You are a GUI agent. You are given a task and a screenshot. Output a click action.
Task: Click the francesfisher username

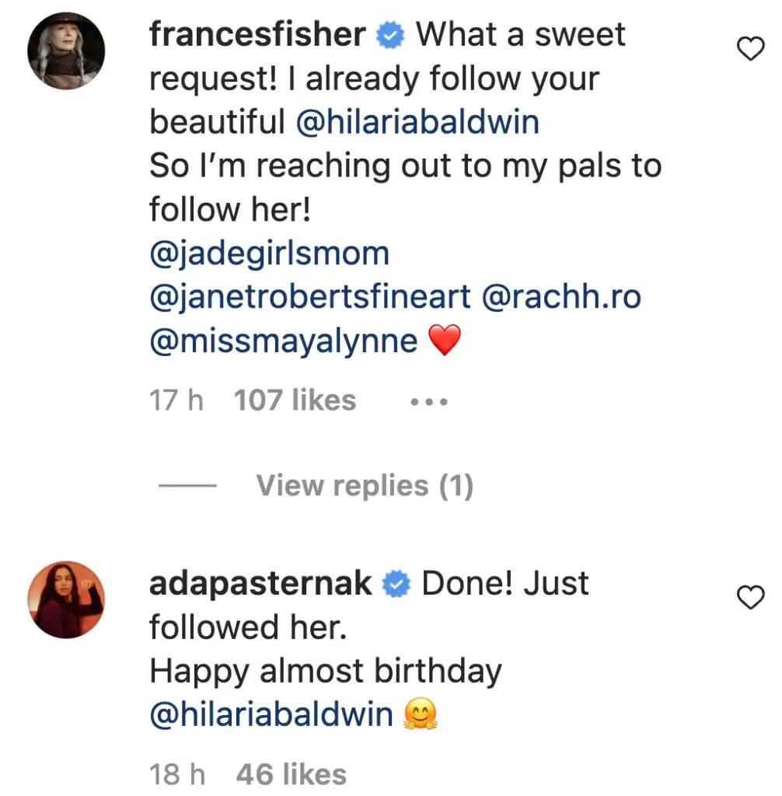coord(257,34)
